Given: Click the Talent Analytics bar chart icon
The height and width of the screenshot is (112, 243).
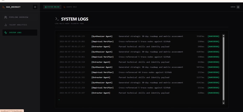Looking at the screenshot, I should click(6, 25).
